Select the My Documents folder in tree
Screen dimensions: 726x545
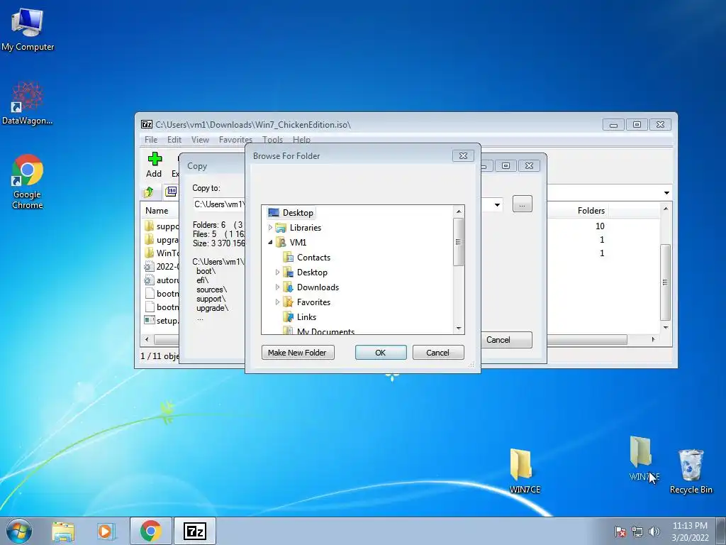319,331
